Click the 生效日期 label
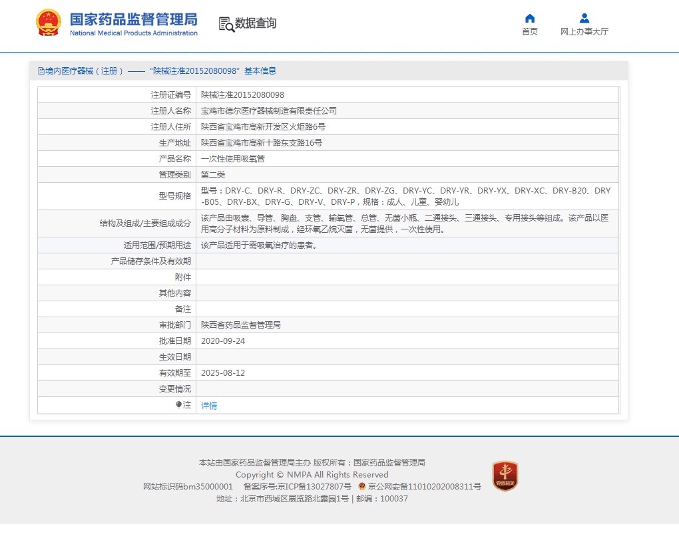Viewport: 679px width, 554px height. tap(174, 356)
